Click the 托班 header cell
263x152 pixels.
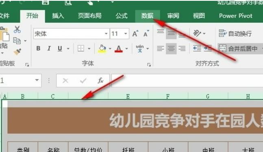128,148
